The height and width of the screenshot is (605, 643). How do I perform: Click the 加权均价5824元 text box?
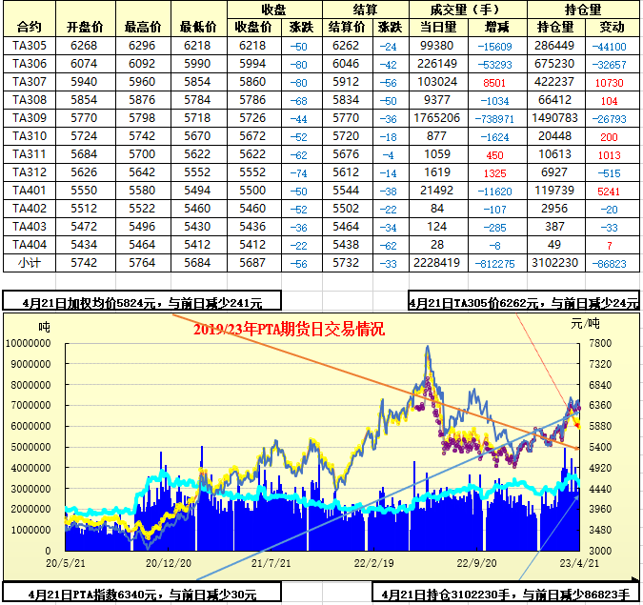[x=141, y=303]
